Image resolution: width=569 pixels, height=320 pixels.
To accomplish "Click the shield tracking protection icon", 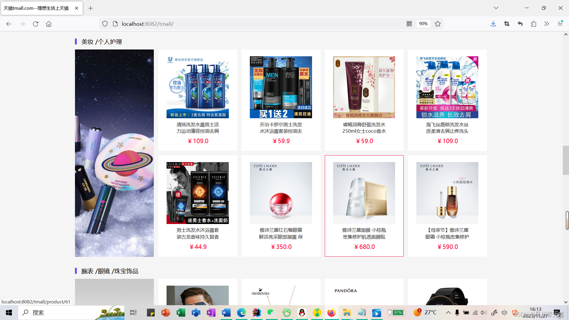I will pyautogui.click(x=105, y=24).
